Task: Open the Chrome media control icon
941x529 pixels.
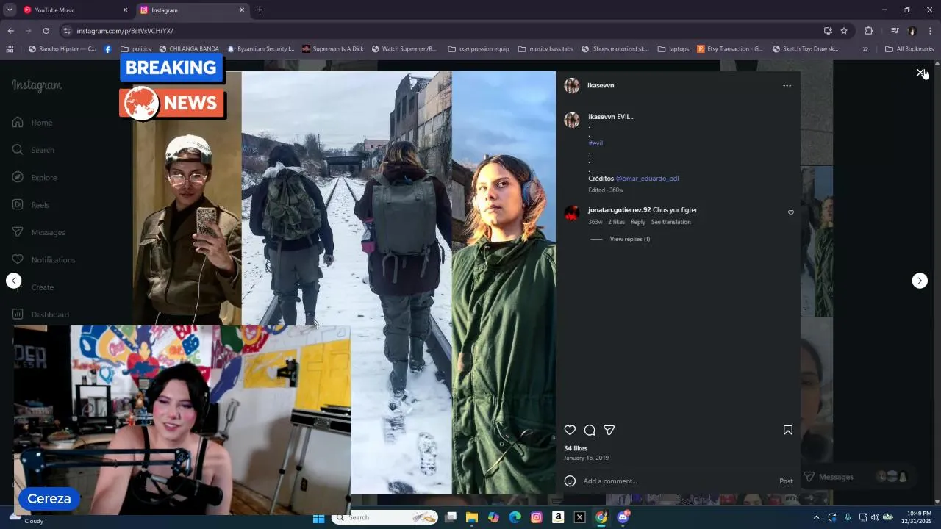Action: click(895, 31)
